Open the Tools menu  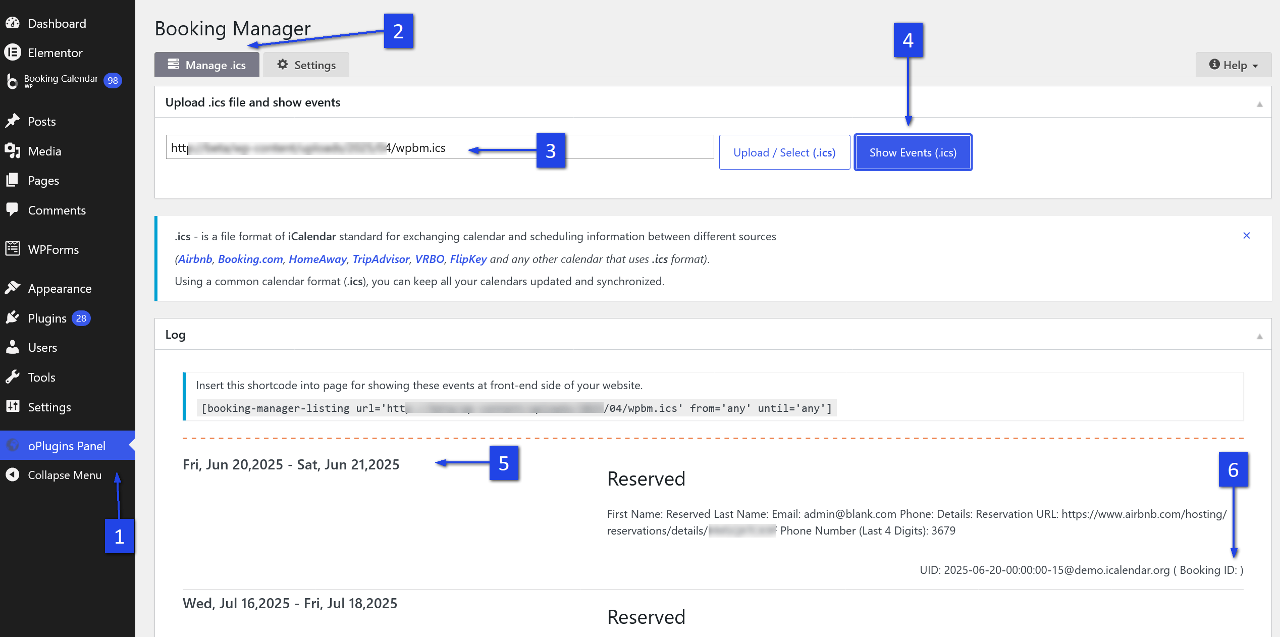click(68, 377)
